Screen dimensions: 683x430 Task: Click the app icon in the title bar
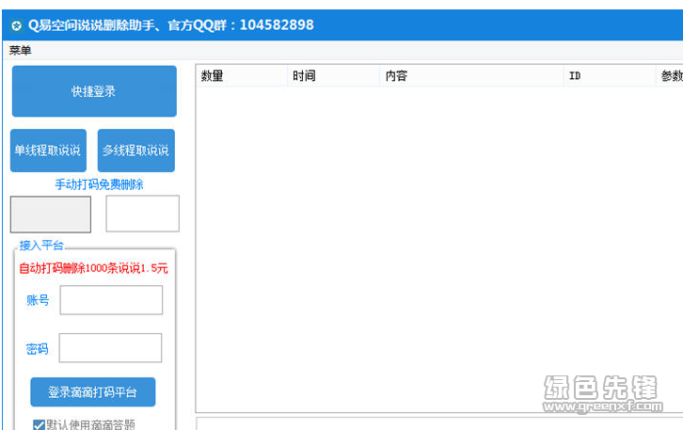click(16, 25)
